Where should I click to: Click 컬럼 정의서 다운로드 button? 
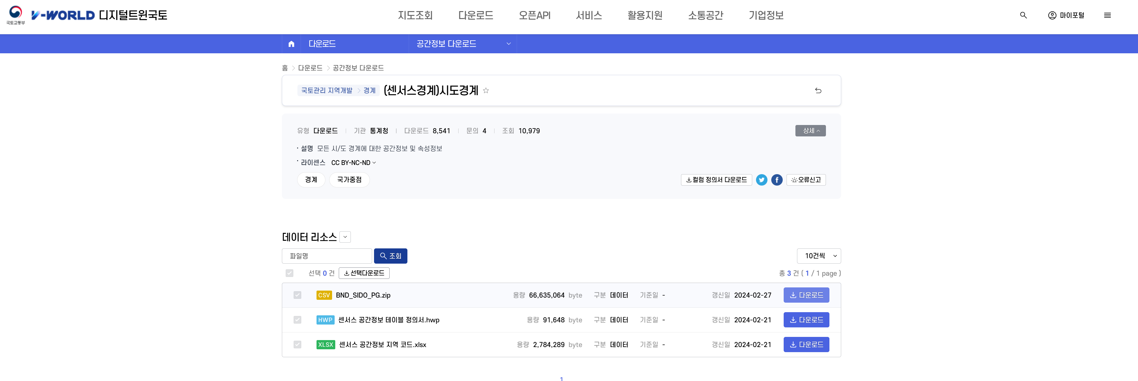716,180
